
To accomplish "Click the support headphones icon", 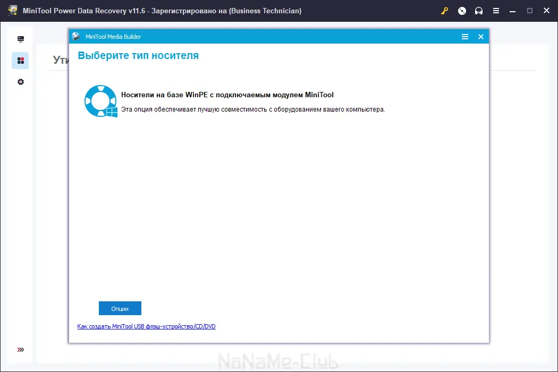I will pyautogui.click(x=479, y=11).
